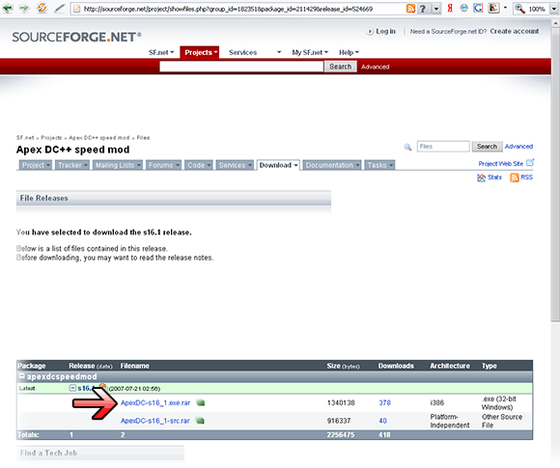This screenshot has height=468, width=560.
Task: Open the Projects menu tab
Action: coord(200,52)
